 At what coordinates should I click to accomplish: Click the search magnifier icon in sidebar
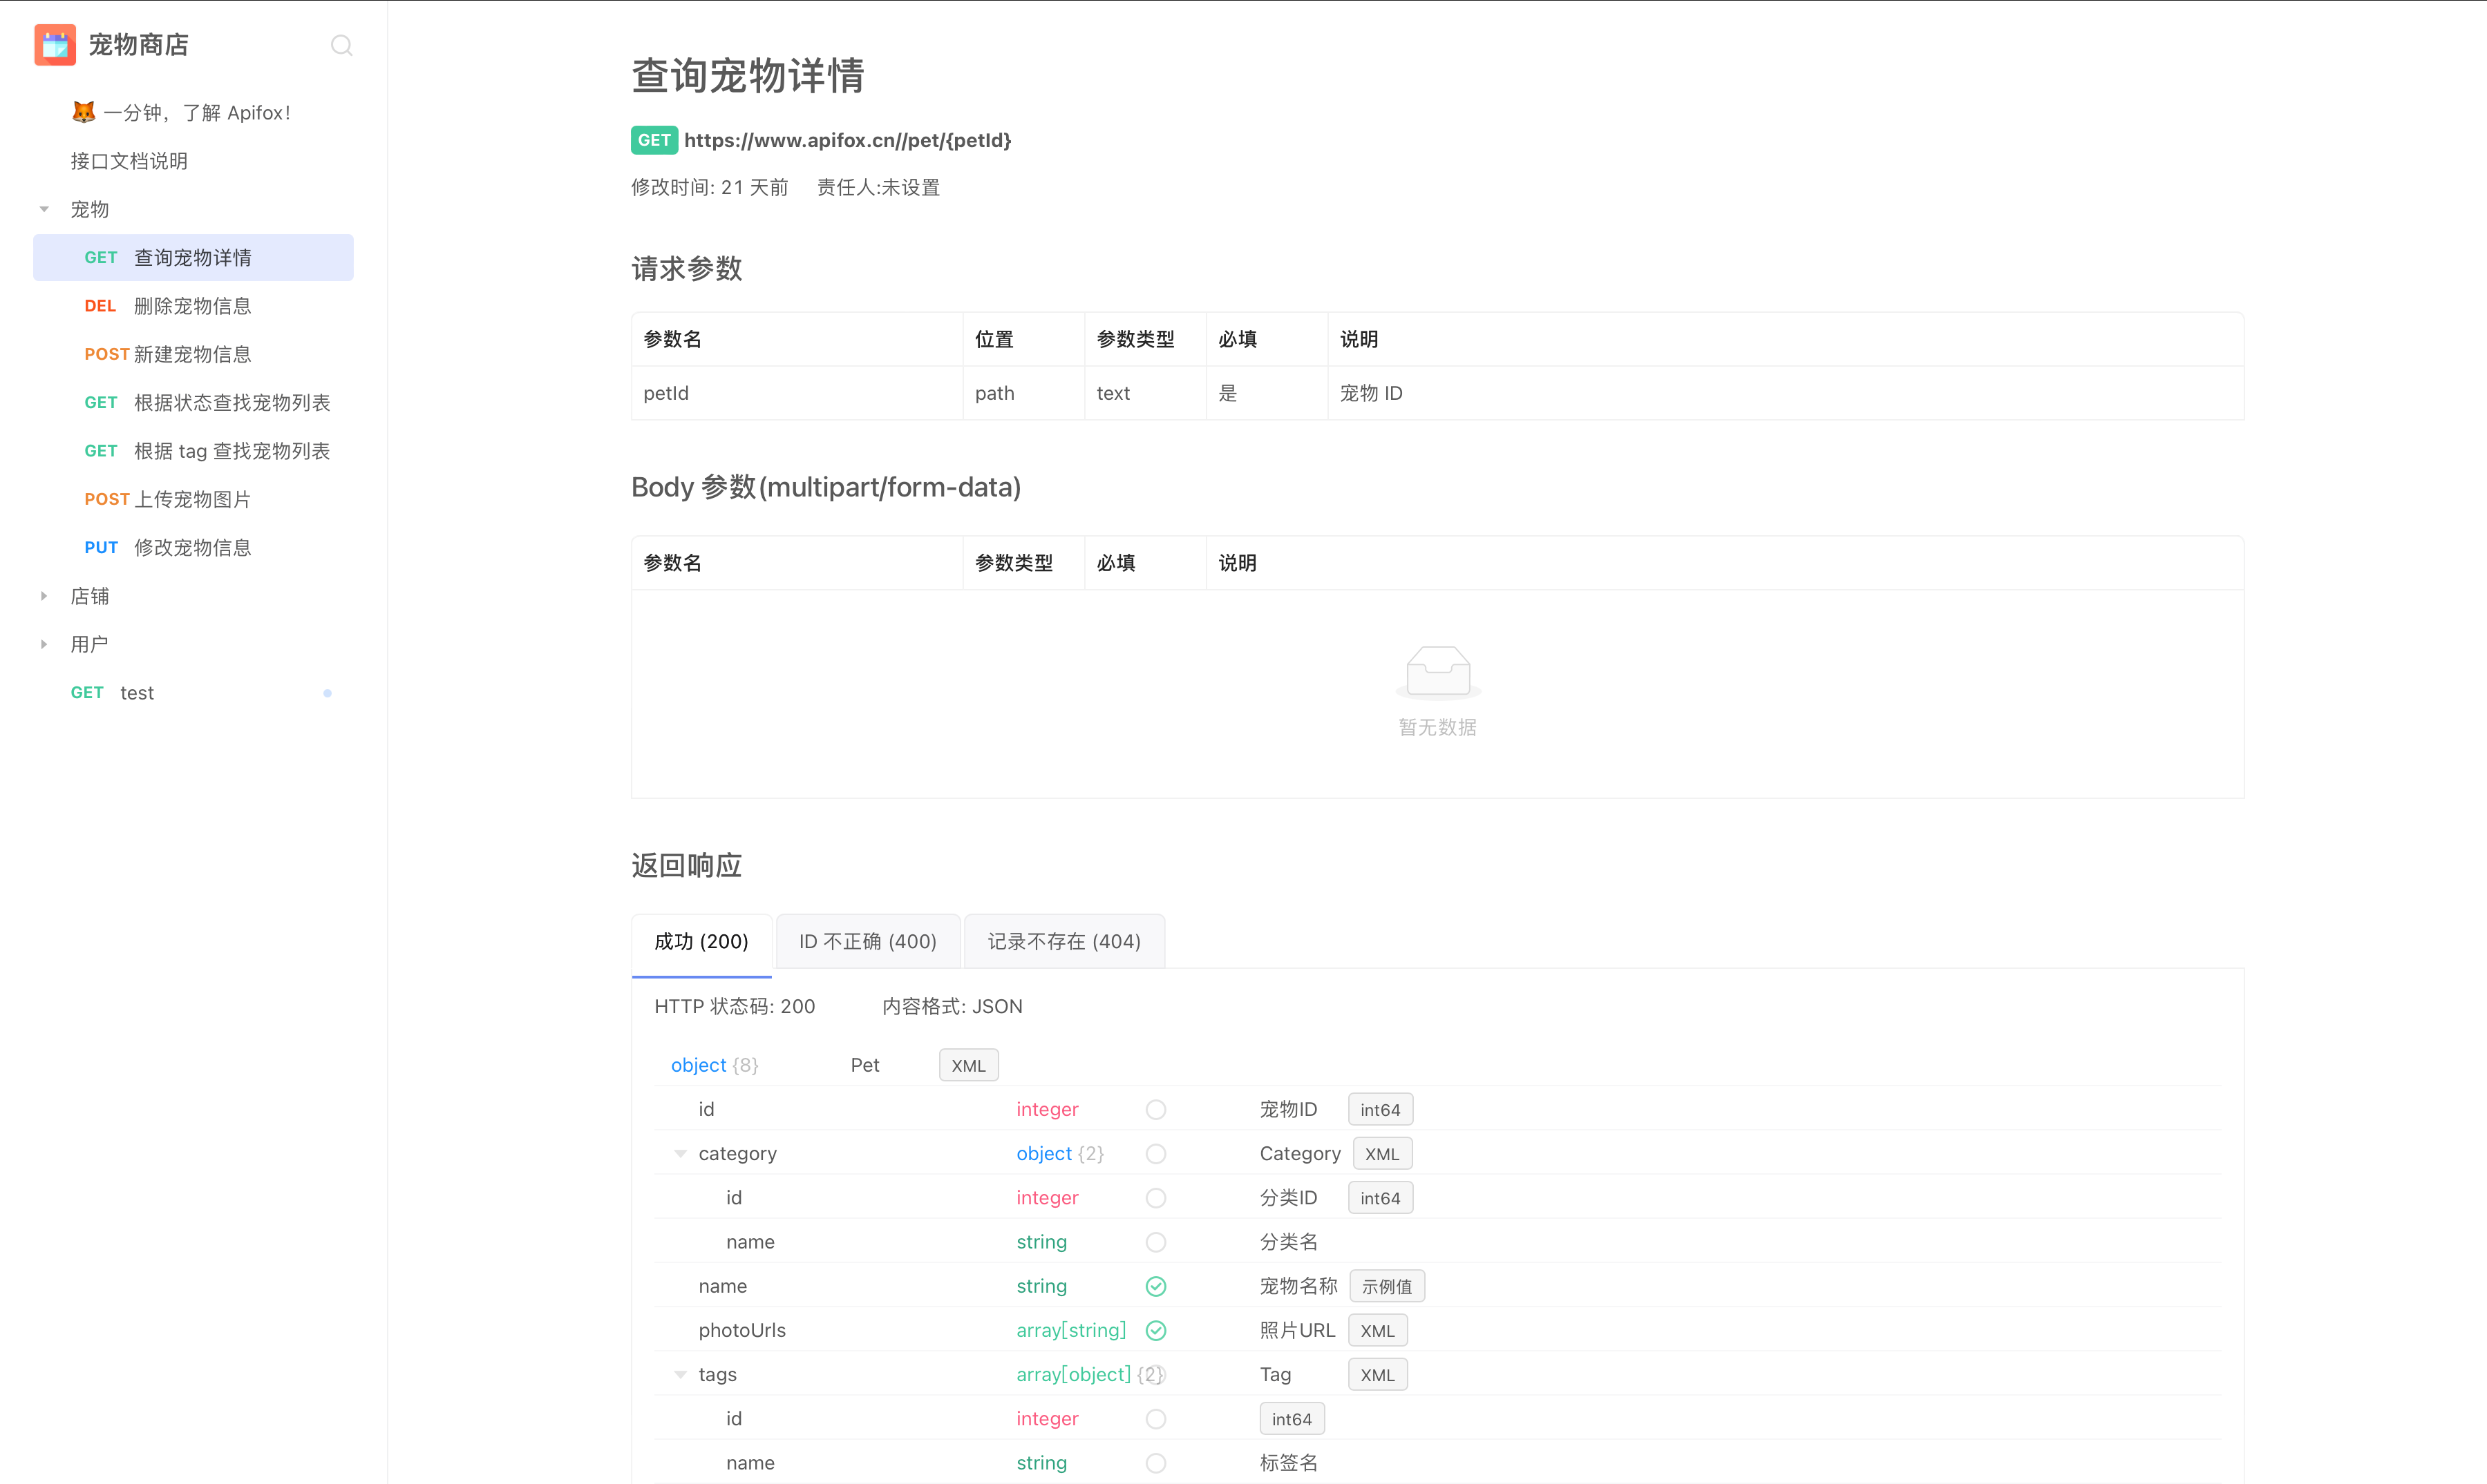tap(341, 45)
